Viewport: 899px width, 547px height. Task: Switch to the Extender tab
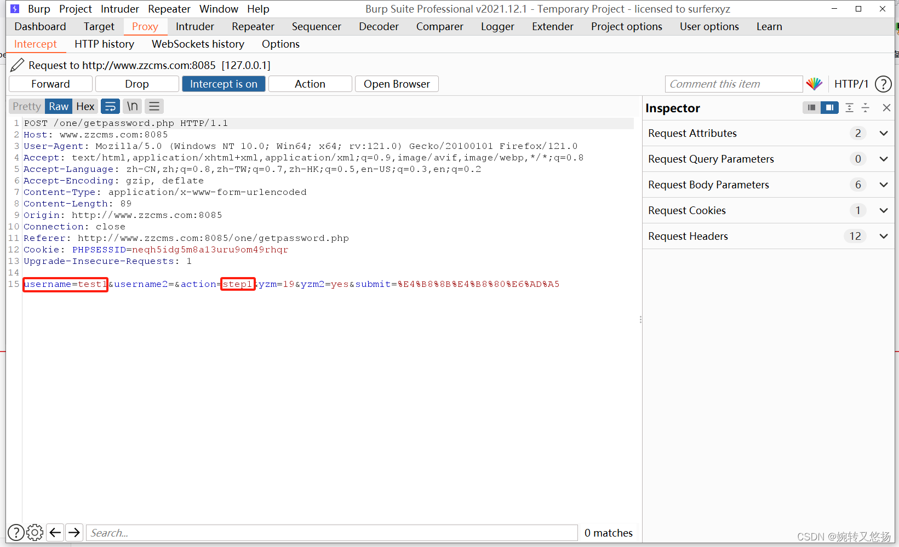point(552,26)
